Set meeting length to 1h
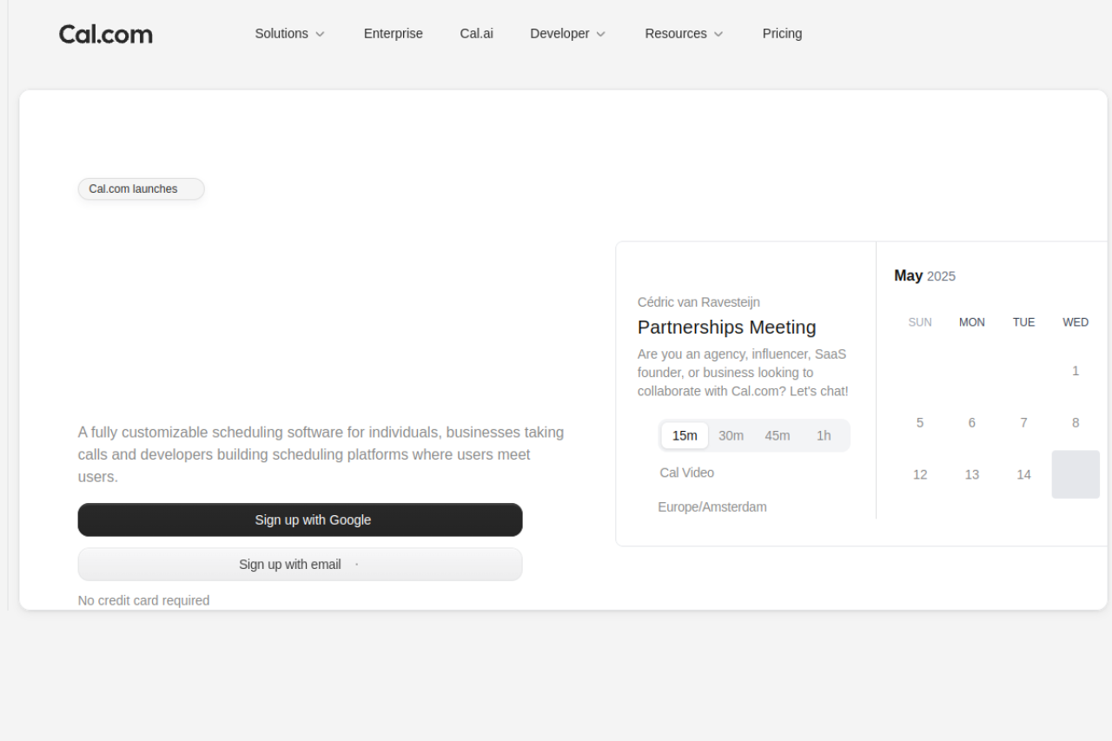The height and width of the screenshot is (741, 1112). click(824, 436)
